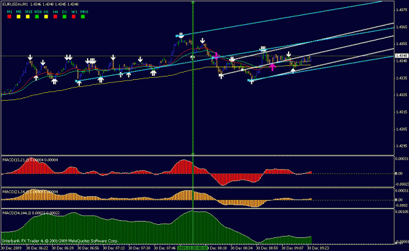Image resolution: width=409 pixels, height=251 pixels.
Task: Click the yellow square under M15
Action: (x=27, y=16)
